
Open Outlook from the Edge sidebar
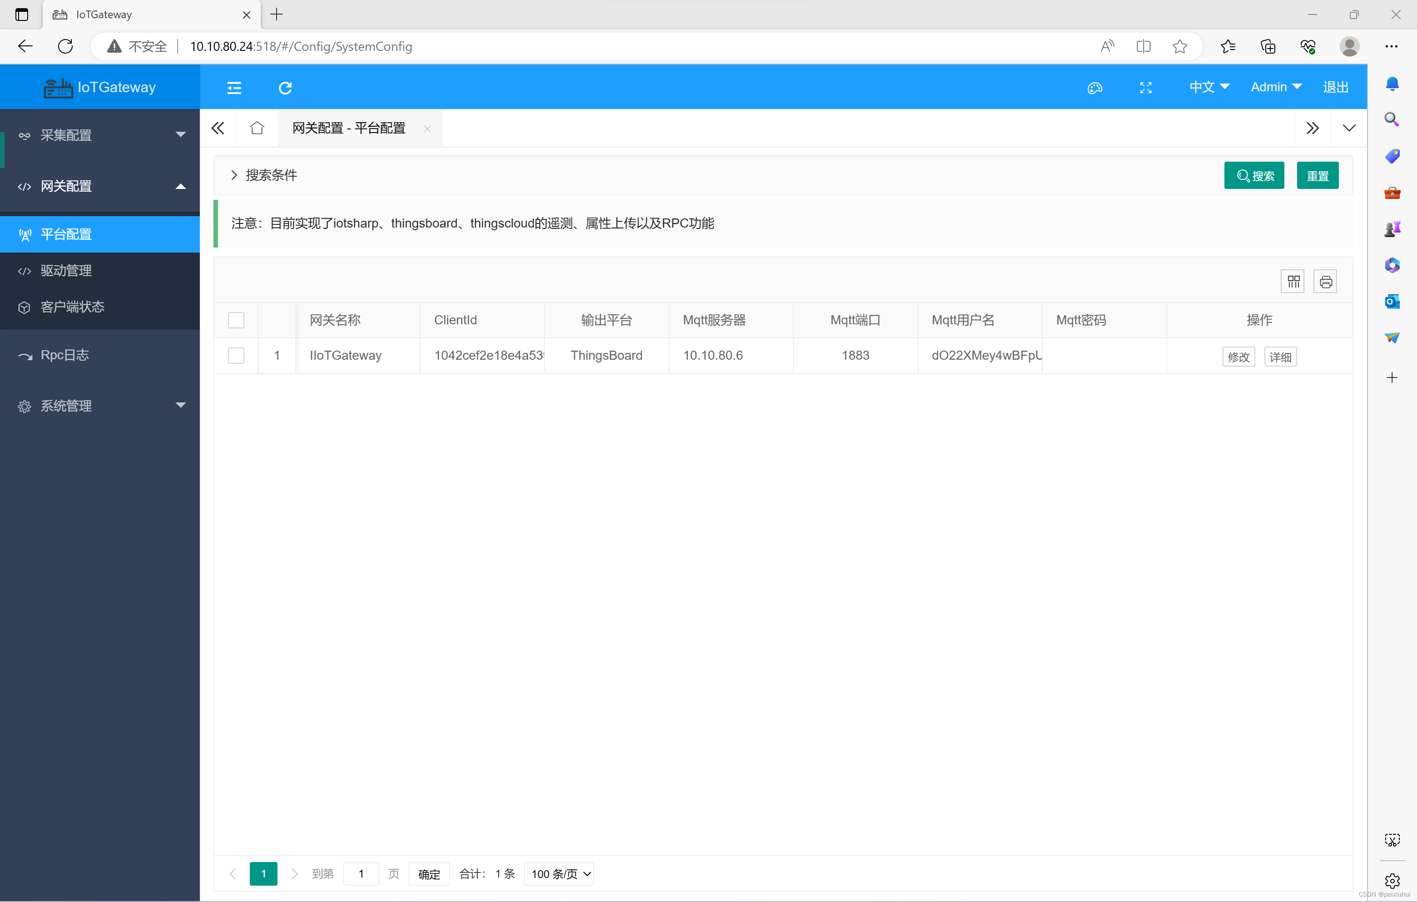tap(1392, 301)
